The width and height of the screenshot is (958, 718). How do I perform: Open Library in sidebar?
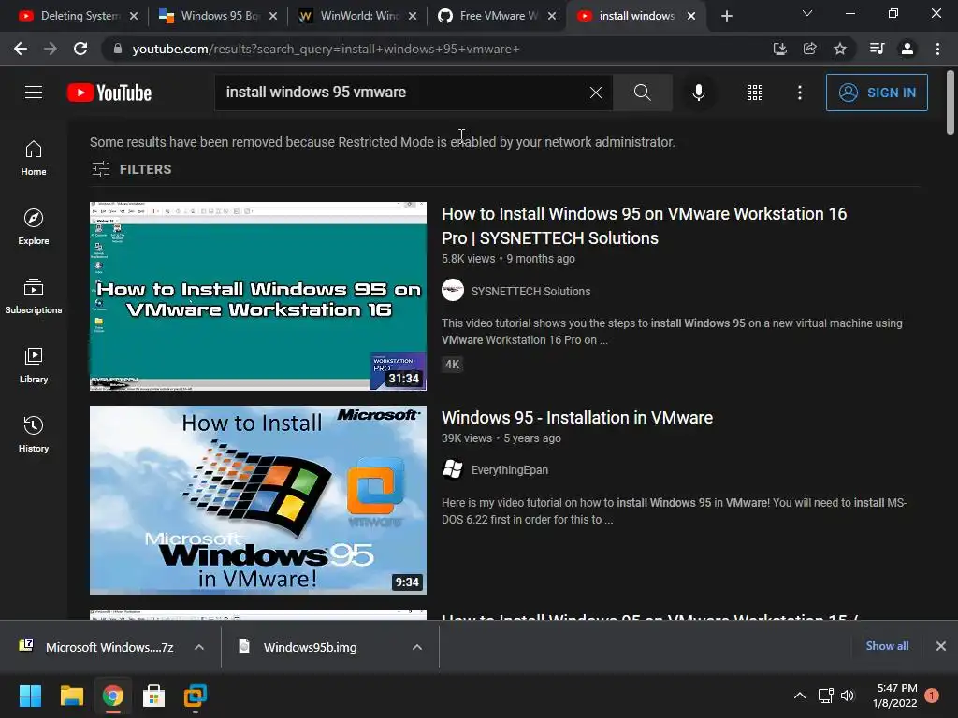point(34,366)
